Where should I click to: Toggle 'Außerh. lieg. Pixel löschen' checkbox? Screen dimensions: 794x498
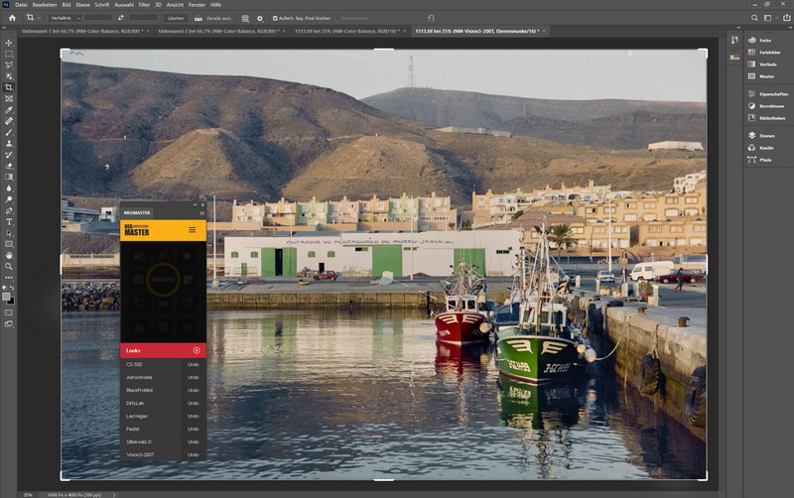click(275, 18)
